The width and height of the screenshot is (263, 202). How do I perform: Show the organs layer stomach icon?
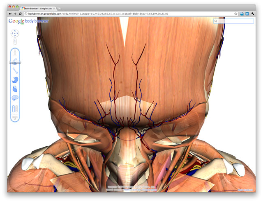15,79
